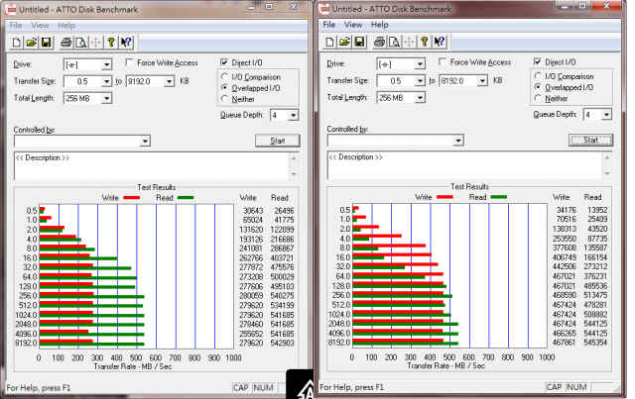Select I/O Comparison radio in right window
This screenshot has height=399, width=635.
click(538, 75)
